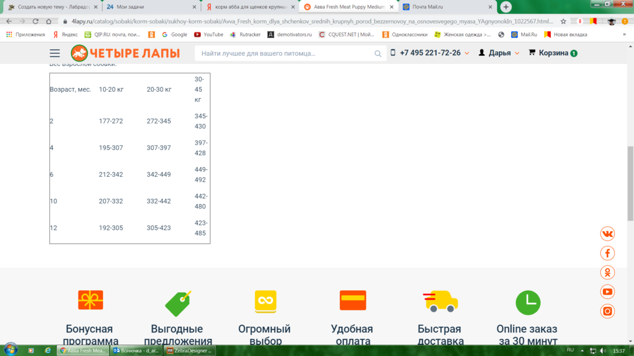The image size is (634, 356).
Task: Click the search magnifier icon
Action: 378,54
